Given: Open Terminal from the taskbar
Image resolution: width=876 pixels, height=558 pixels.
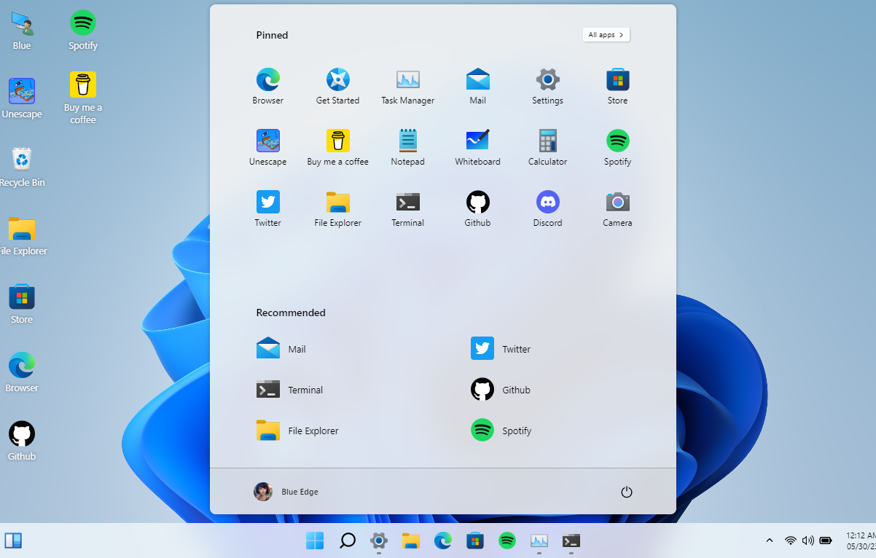Looking at the screenshot, I should (571, 541).
